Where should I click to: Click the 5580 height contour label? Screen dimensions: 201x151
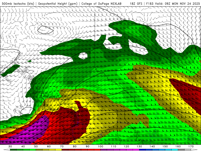point(148,109)
